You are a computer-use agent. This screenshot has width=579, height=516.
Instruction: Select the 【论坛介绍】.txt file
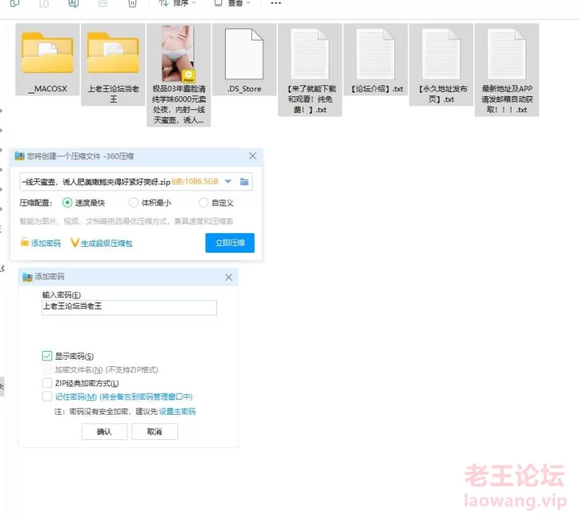[376, 59]
